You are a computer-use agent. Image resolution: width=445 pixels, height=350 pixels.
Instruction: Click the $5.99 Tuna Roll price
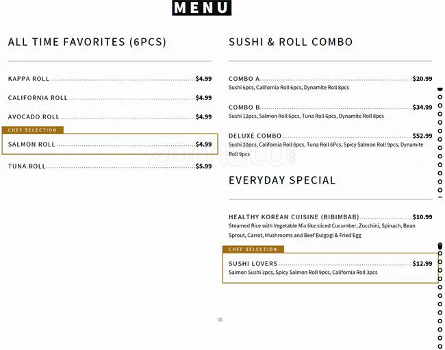(x=203, y=166)
